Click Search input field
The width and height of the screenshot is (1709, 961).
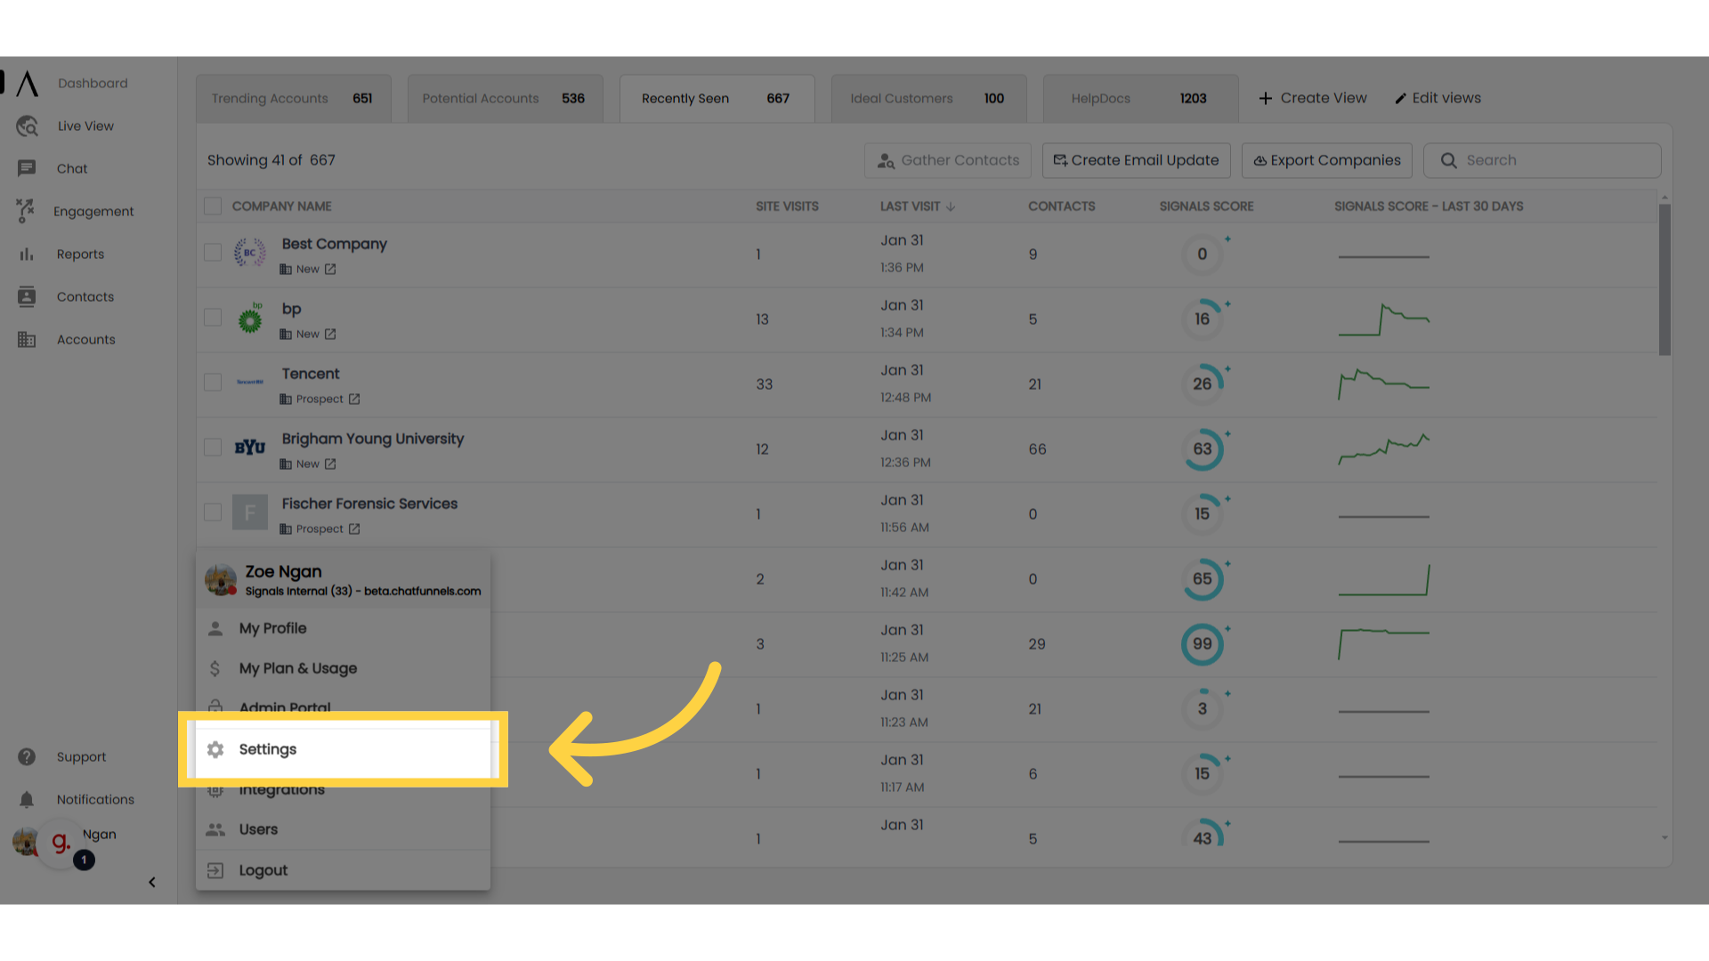(x=1543, y=159)
